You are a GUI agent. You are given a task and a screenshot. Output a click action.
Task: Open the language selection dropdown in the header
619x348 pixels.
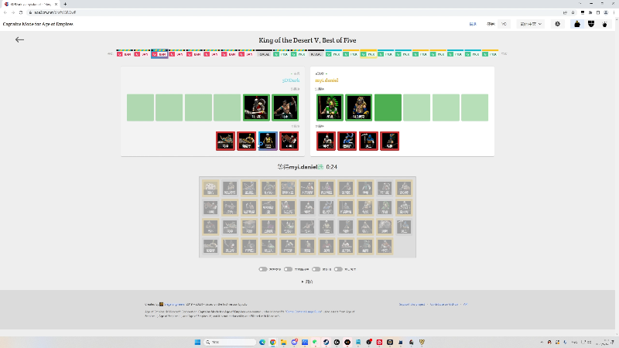(x=531, y=24)
